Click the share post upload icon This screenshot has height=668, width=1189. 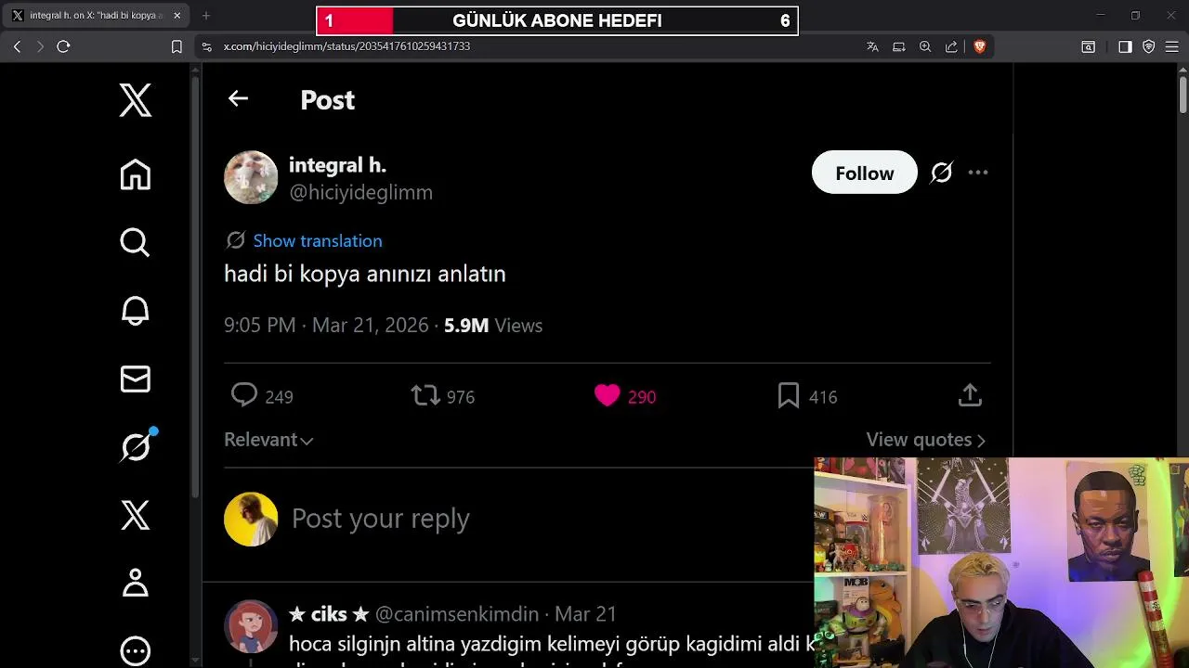tap(970, 396)
